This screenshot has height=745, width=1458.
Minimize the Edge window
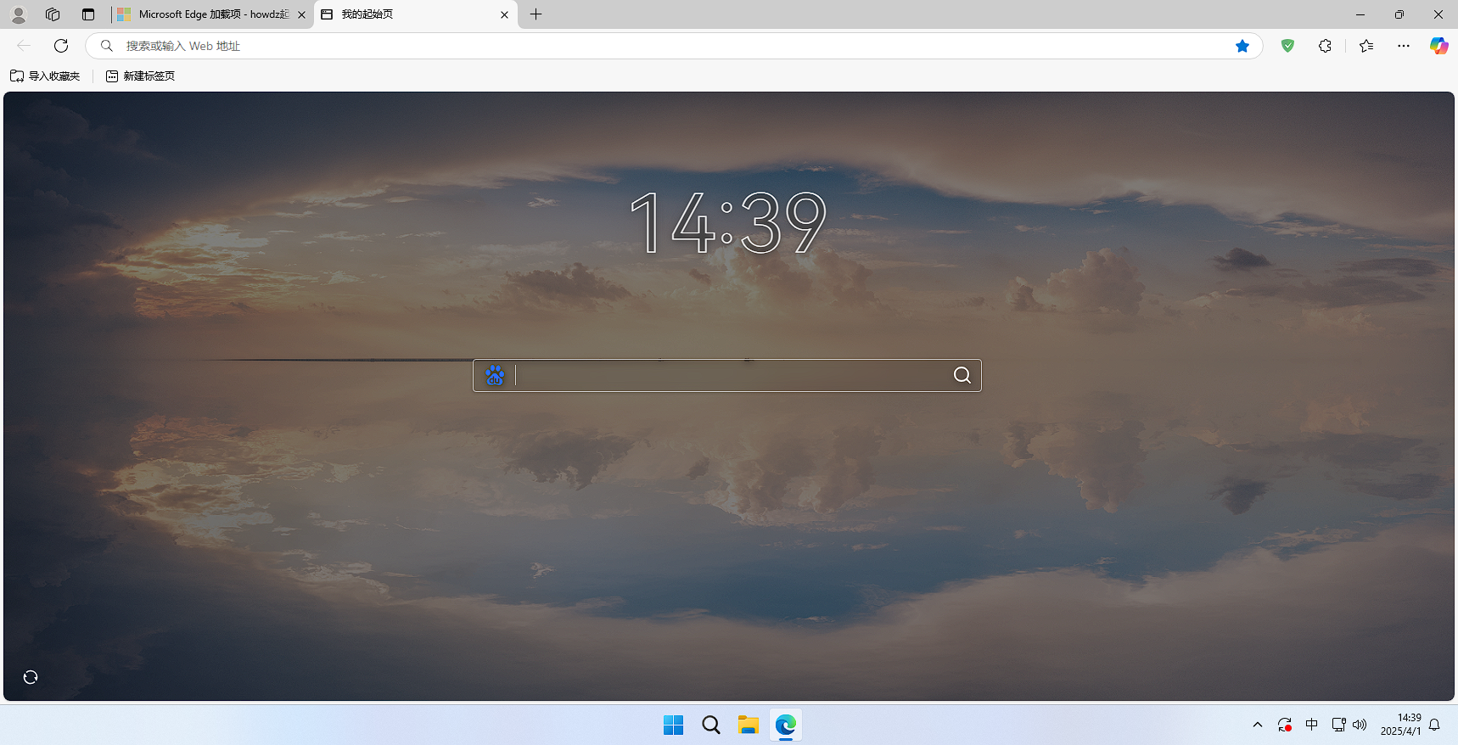point(1360,14)
